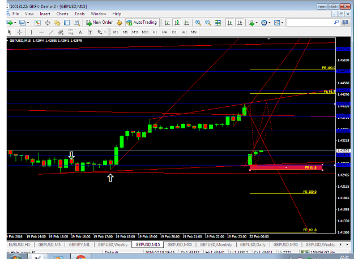
Task: Switch timeframe to M1
Action: point(116,32)
